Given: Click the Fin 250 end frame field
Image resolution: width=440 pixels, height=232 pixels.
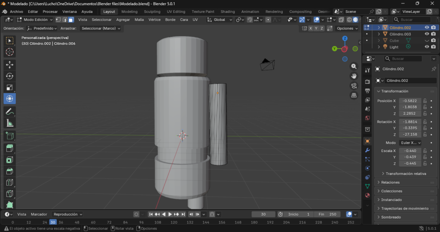Looking at the screenshot, I should click(x=327, y=214).
